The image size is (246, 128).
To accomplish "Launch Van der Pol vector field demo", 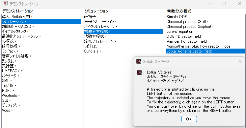I will click(206, 41).
